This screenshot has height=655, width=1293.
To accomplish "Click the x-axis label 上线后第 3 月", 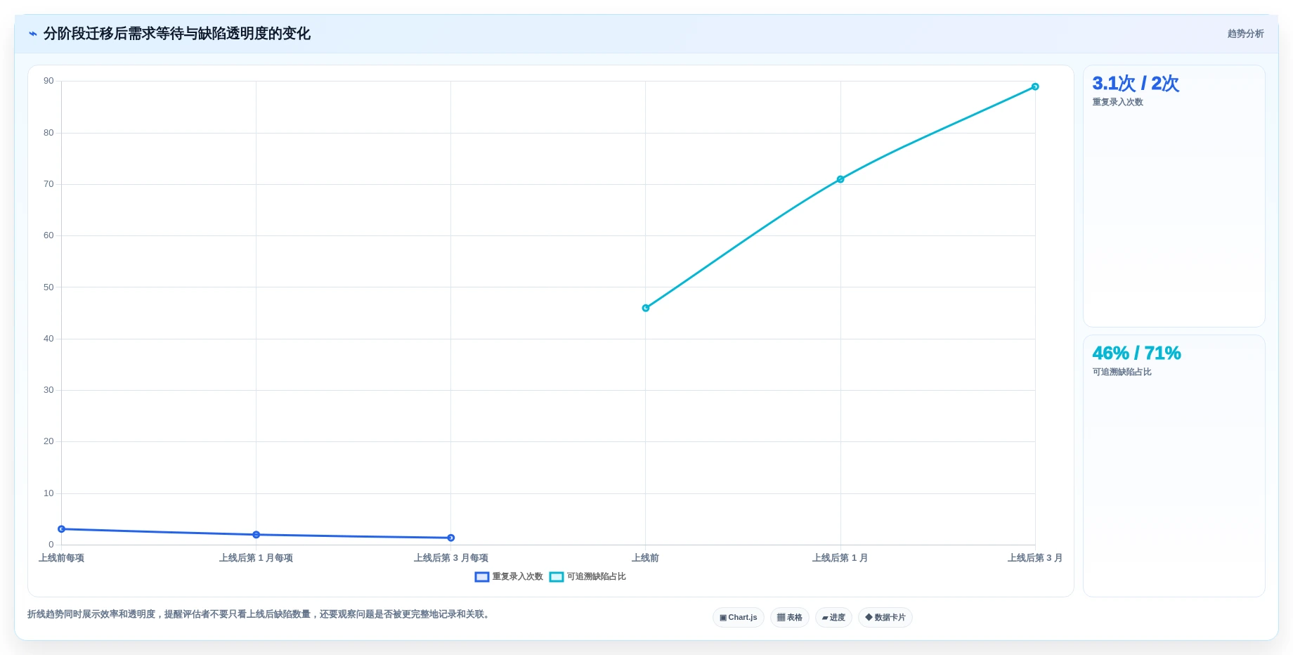I will tap(1035, 558).
